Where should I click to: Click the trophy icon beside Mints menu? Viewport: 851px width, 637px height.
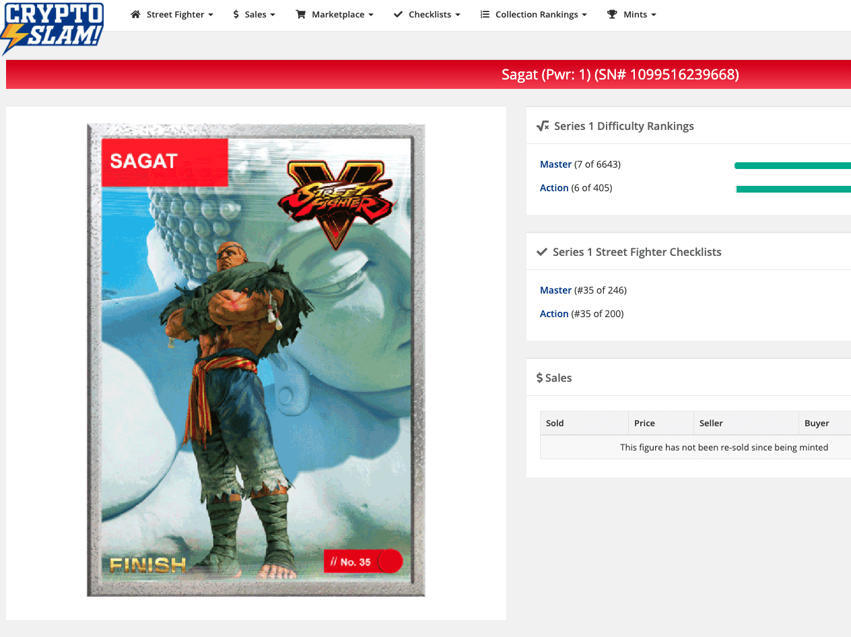coord(611,14)
